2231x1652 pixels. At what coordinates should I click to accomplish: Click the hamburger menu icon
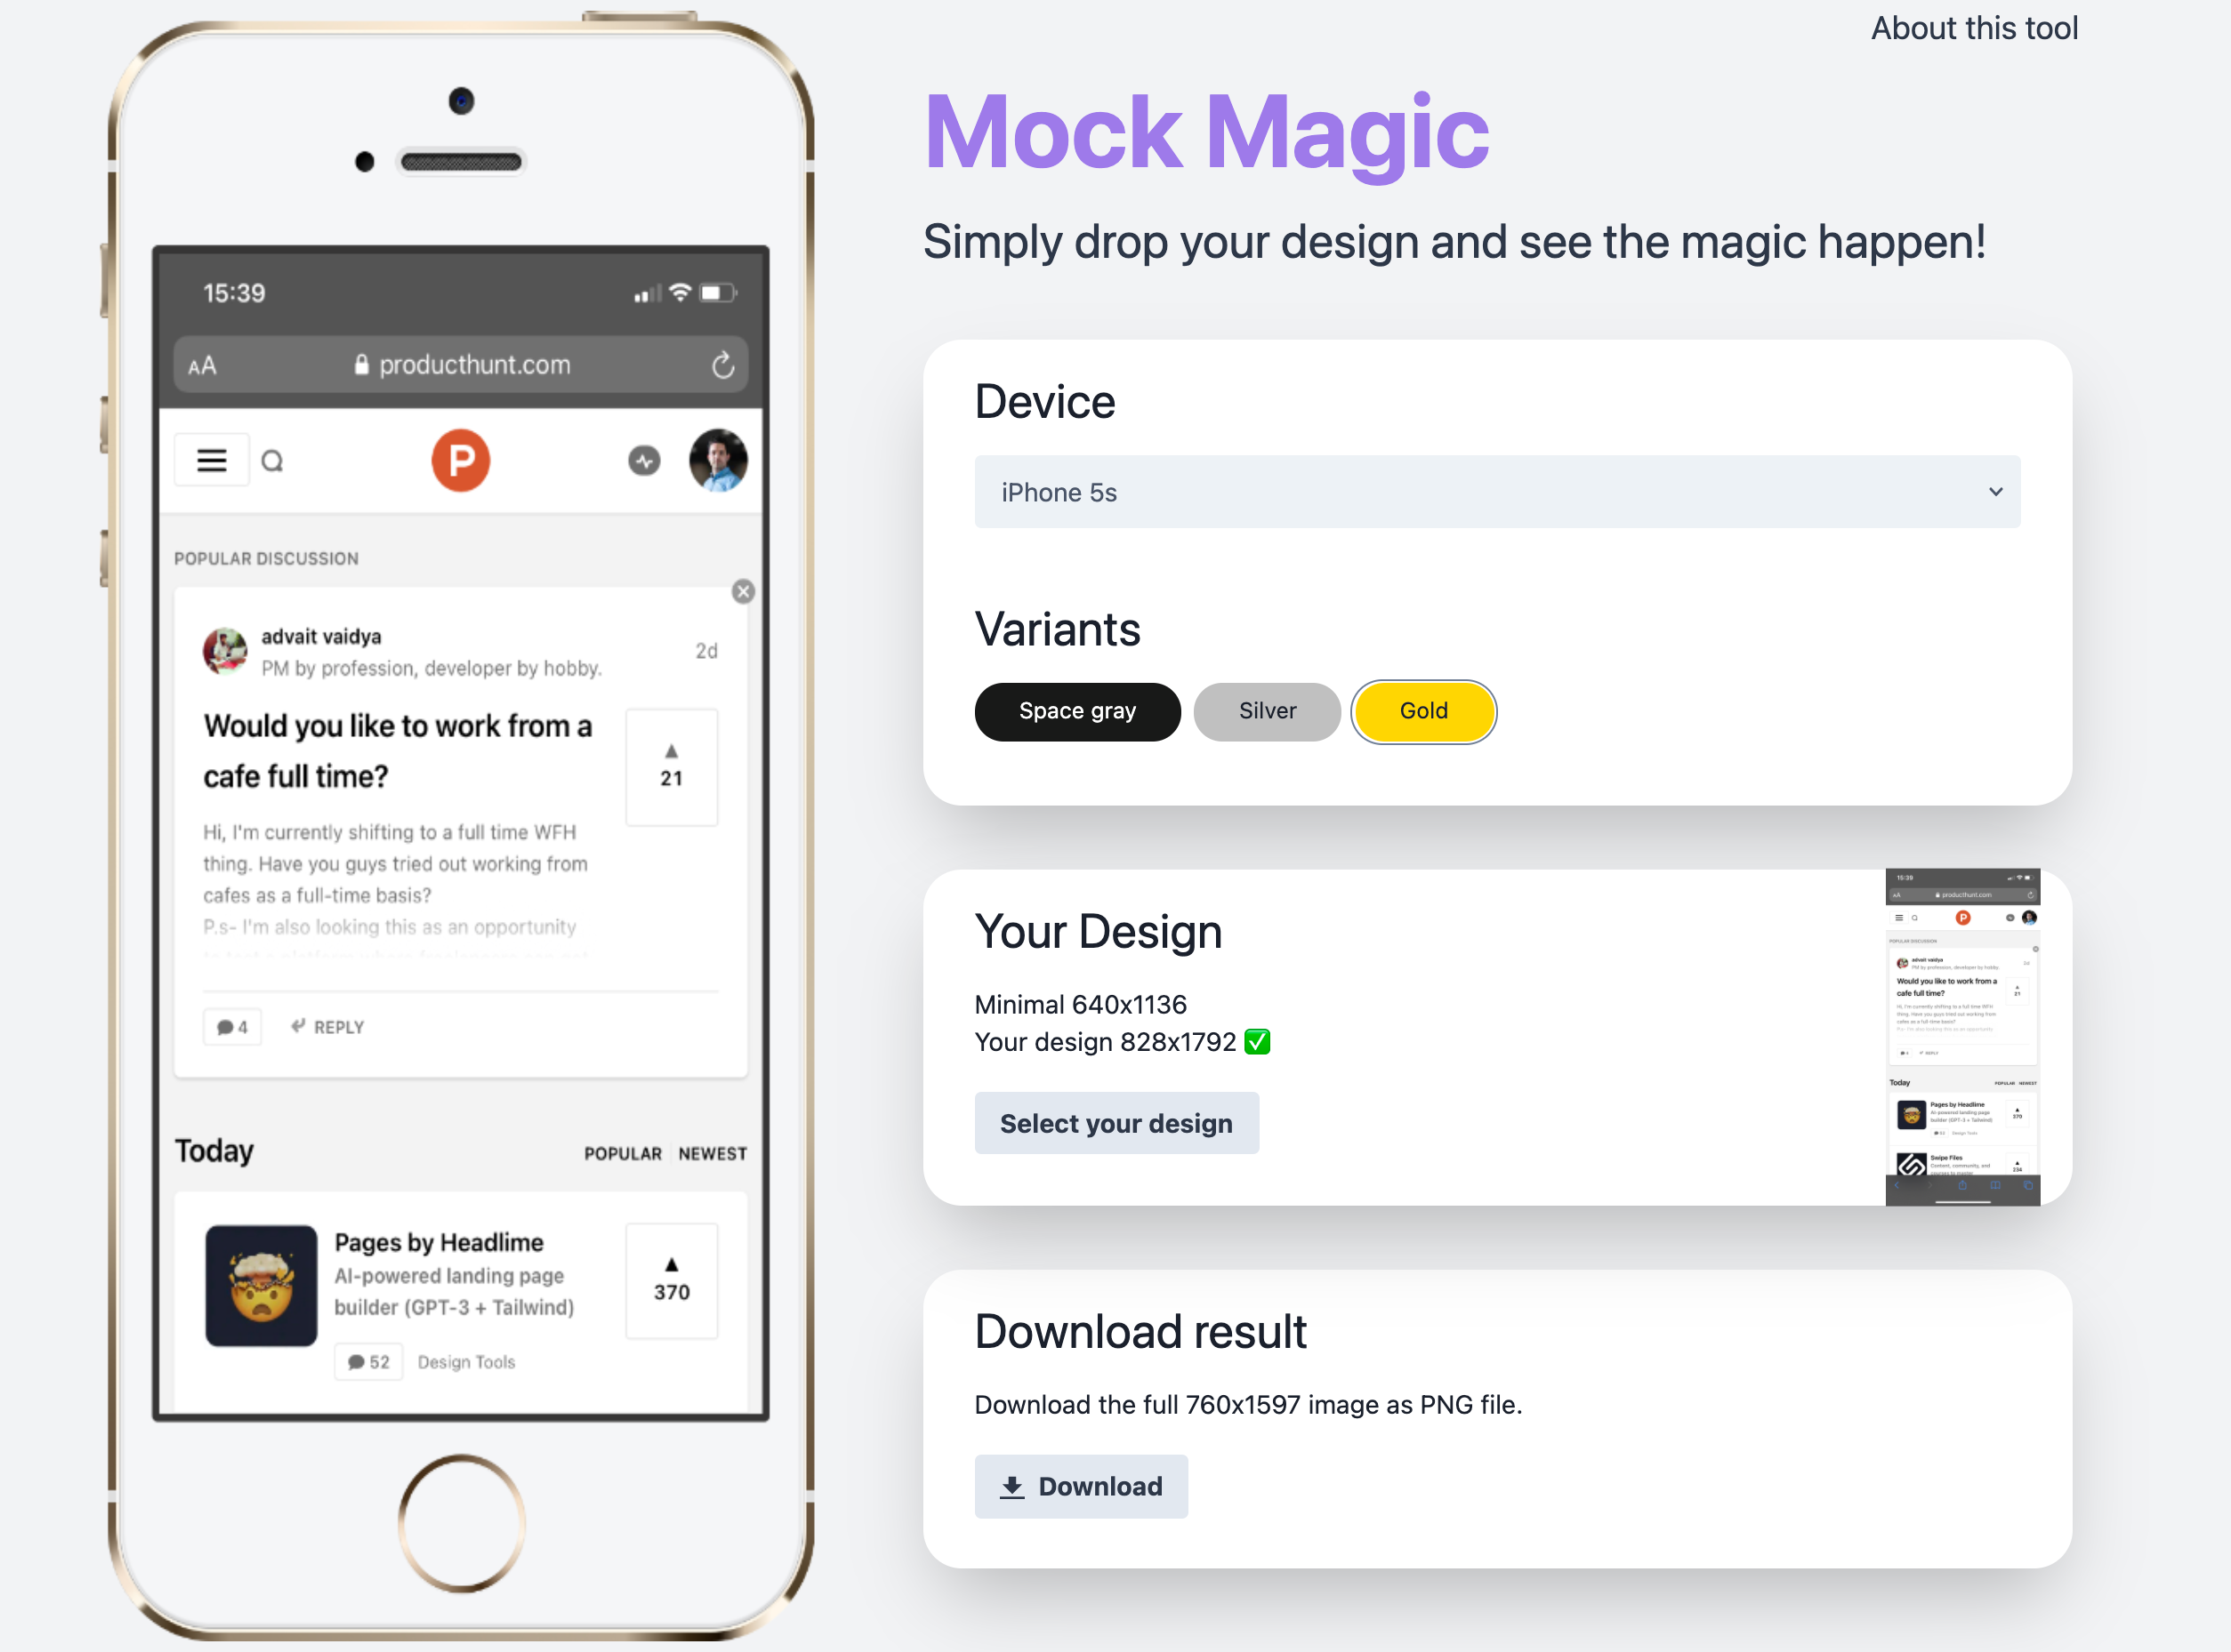(x=212, y=460)
